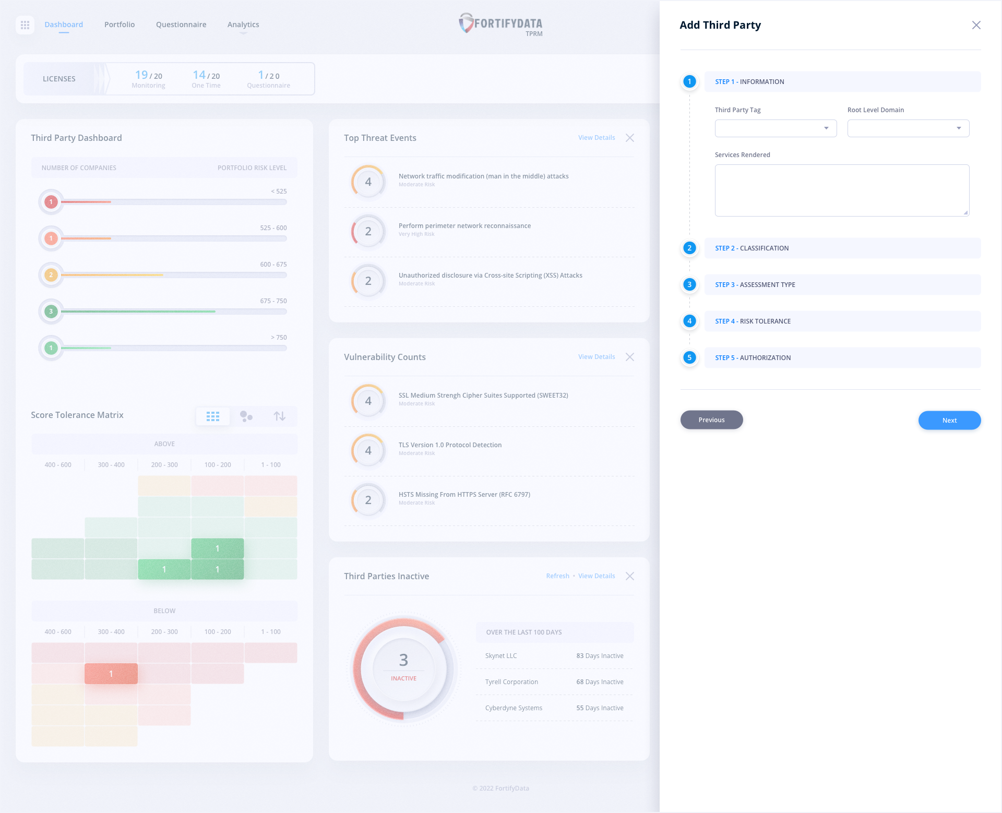The image size is (1002, 813).
Task: Dismiss the Vulnerability Counts widget
Action: (630, 357)
